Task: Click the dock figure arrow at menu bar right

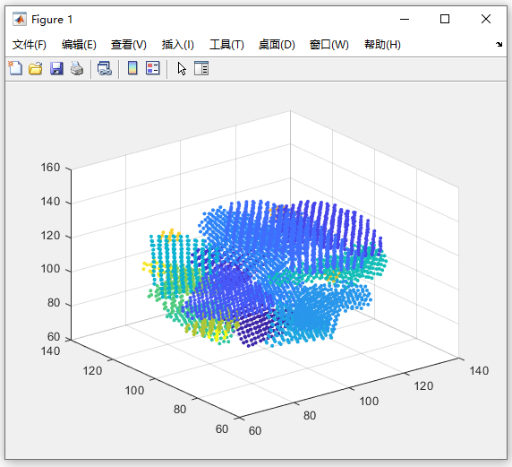Action: coord(499,44)
